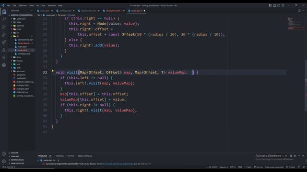Expand the android folder
Viewport: 307px width, 172px height.
click(22, 26)
